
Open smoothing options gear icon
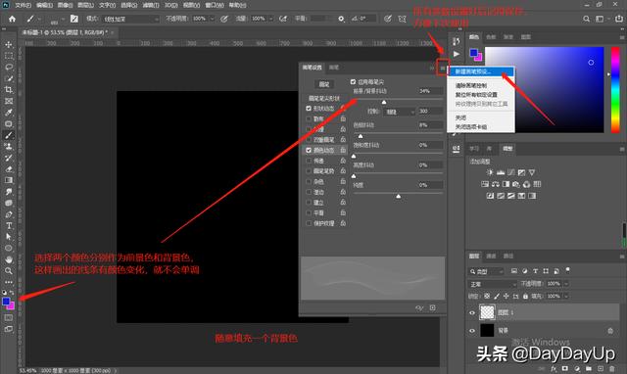341,19
